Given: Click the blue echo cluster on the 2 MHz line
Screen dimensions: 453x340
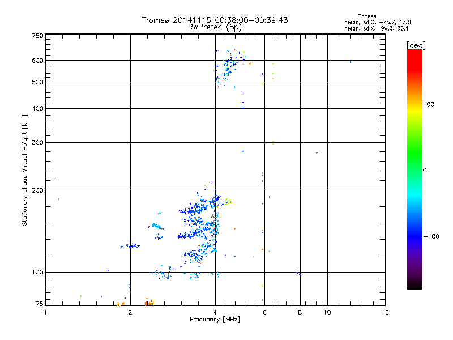Looking at the screenshot, I should [131, 246].
